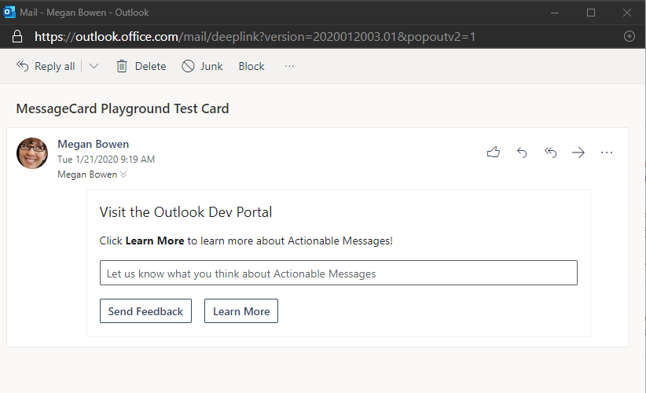Screen dimensions: 646x393
Task: Focus the Actionable Messages feedback text field
Action: (x=338, y=273)
